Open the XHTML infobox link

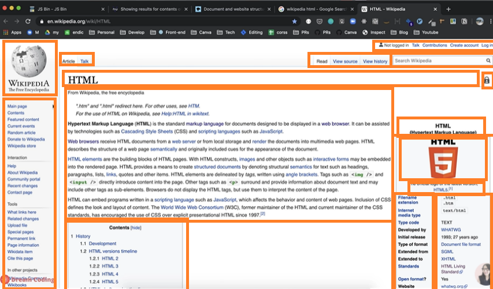448,259
